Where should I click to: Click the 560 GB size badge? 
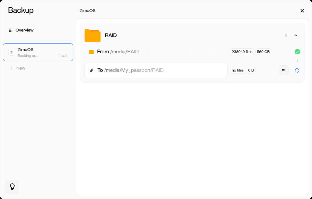pos(263,52)
